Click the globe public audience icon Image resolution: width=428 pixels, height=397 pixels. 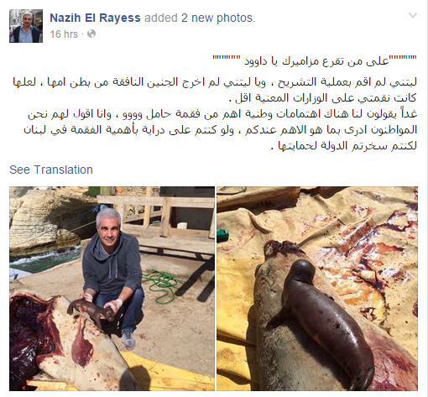click(x=91, y=34)
